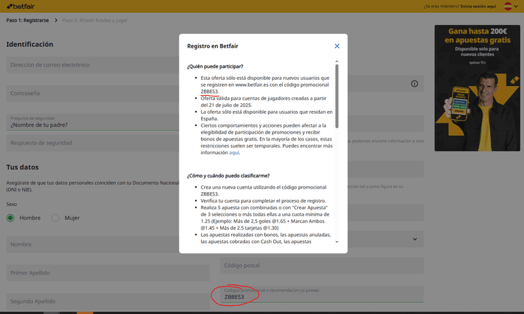
Task: Open the aquí link in the dialog
Action: click(234, 152)
